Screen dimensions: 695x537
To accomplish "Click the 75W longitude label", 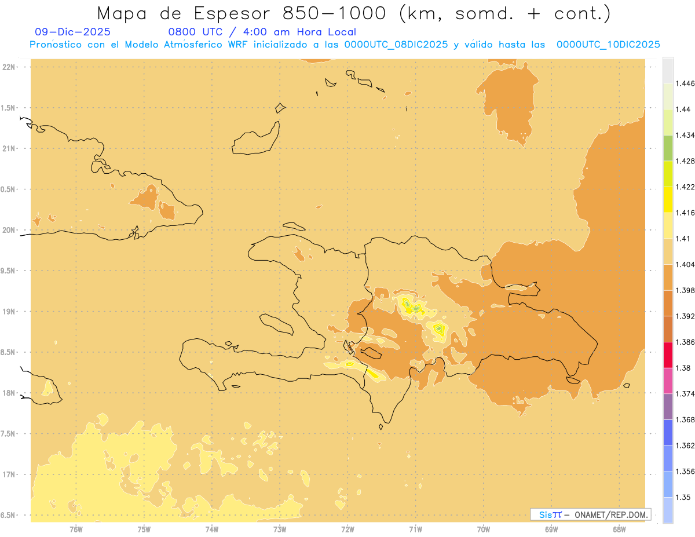I will pos(144,529).
